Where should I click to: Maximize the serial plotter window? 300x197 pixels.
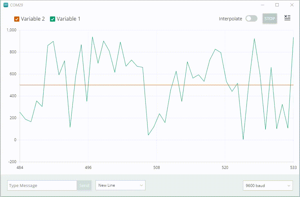[277, 5]
